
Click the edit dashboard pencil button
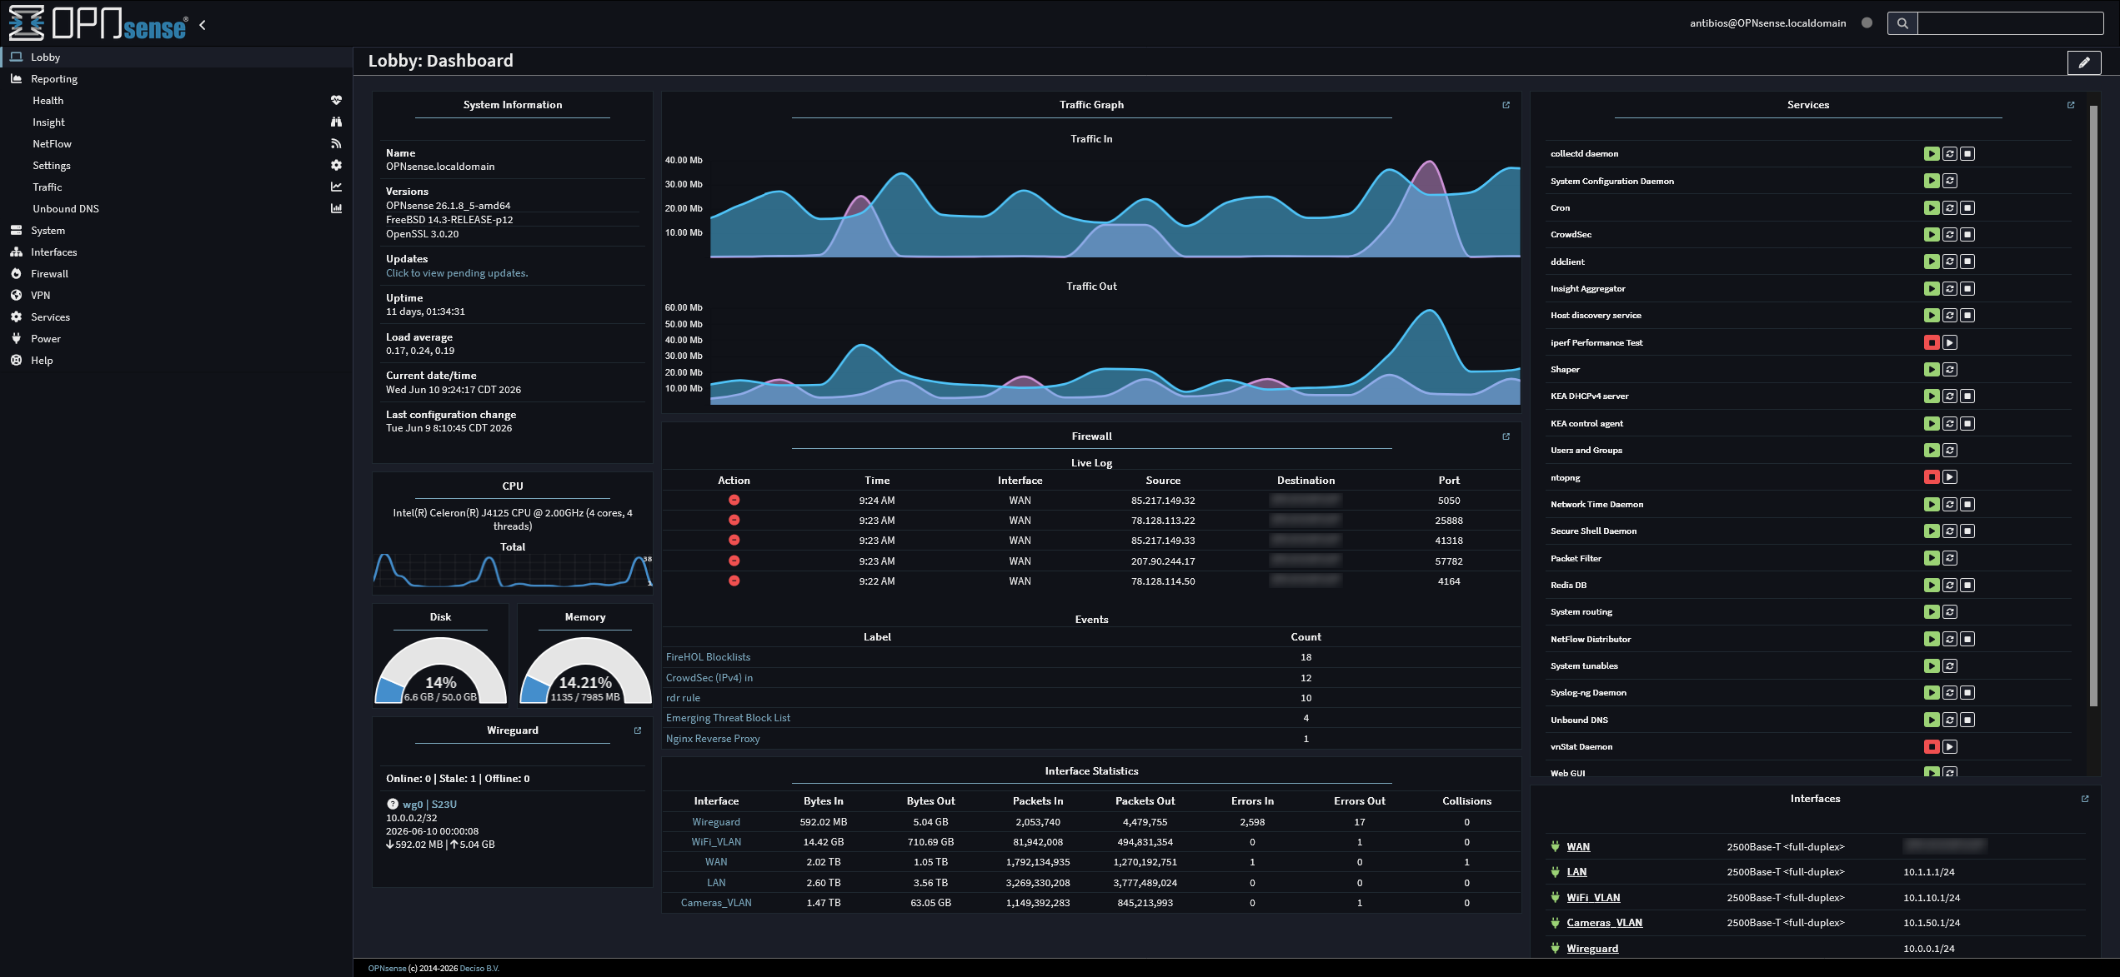2083,62
